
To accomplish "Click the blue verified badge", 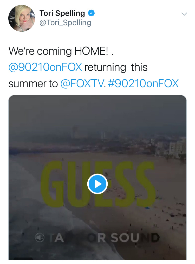I will 91,13.
